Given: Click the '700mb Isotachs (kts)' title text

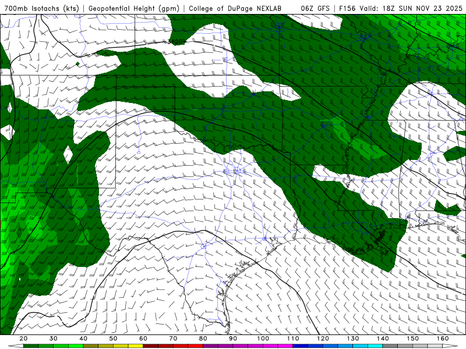Looking at the screenshot, I should [x=41, y=9].
